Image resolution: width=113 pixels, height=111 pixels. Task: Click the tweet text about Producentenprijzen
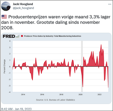[x=56, y=22]
